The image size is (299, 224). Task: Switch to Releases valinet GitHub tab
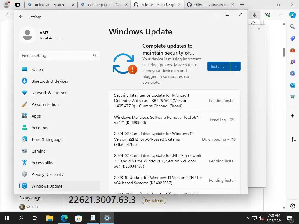click(157, 5)
